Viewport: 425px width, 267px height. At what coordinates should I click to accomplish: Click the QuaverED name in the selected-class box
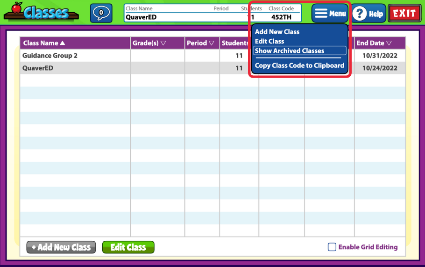(141, 17)
